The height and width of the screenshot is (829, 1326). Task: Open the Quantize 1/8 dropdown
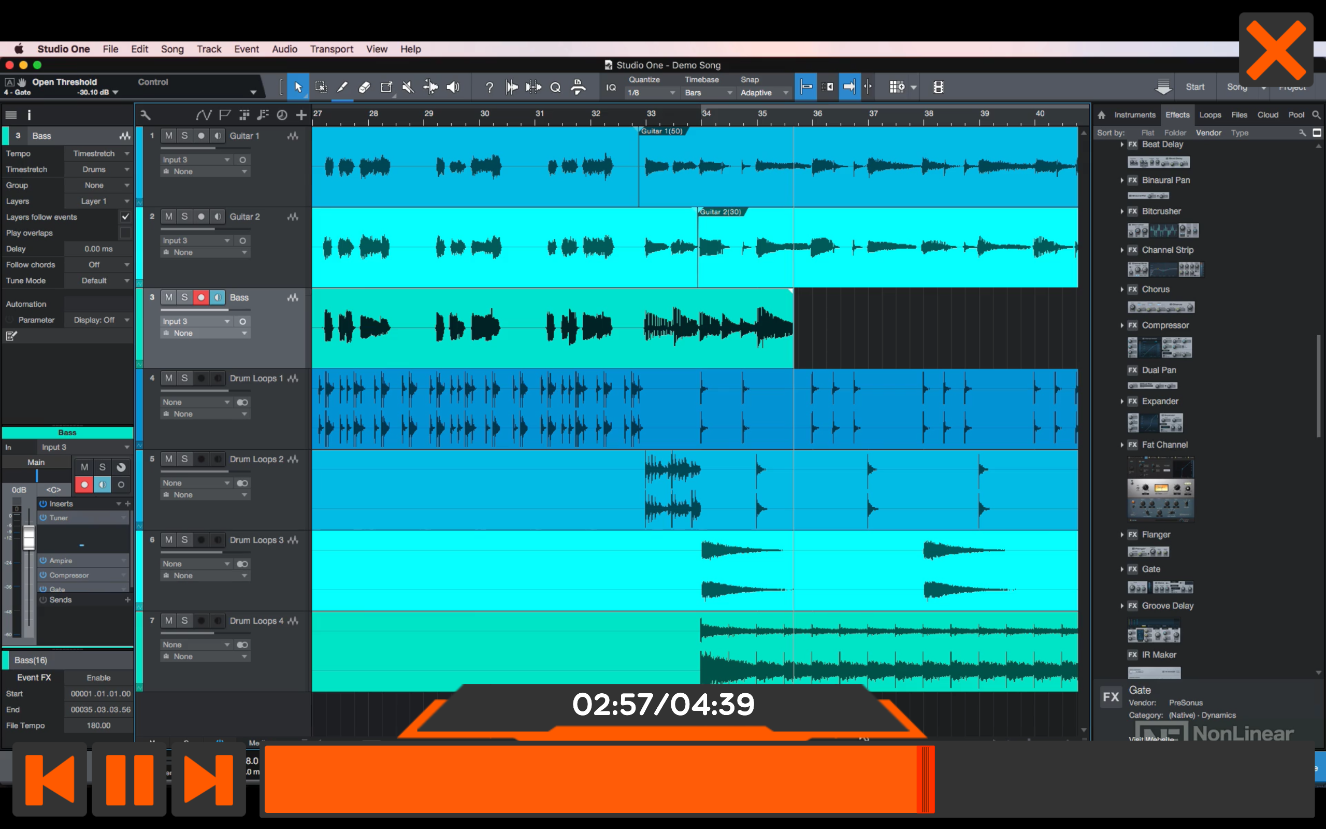click(x=651, y=93)
